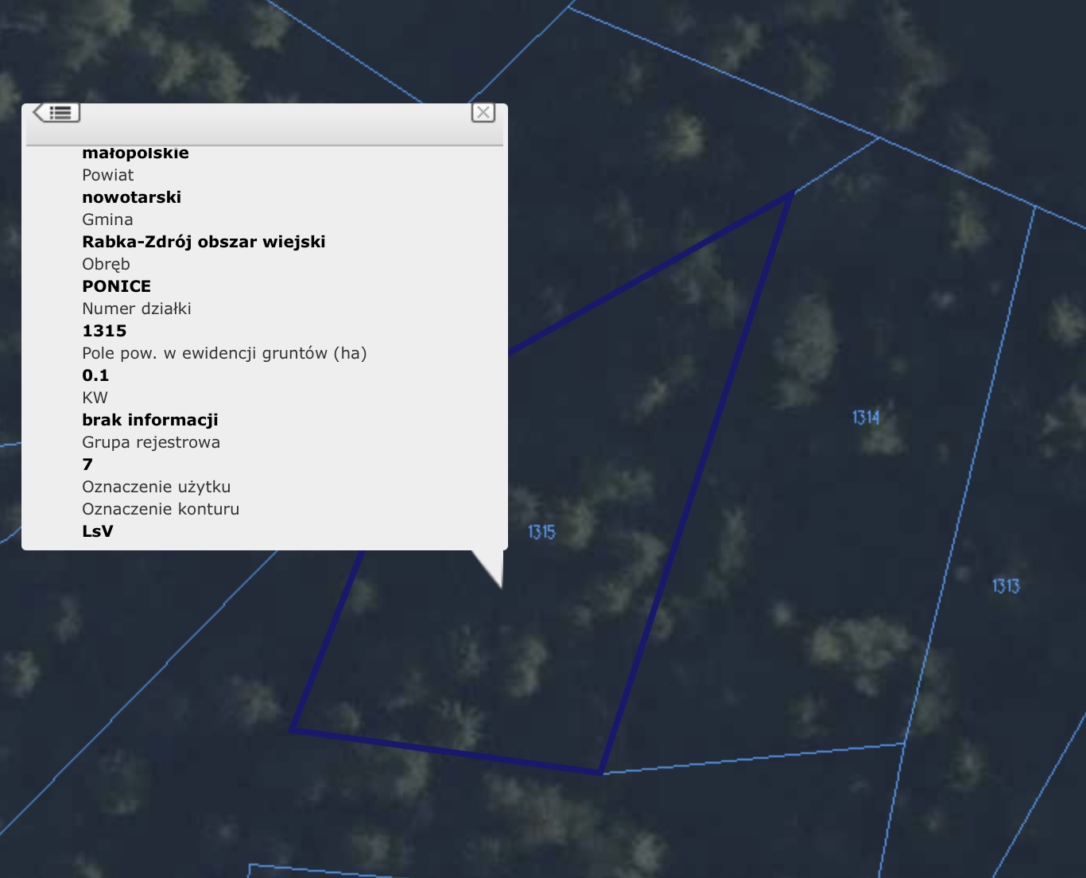Click 'Pole pow. w ewidencji gruntów (ha)' label
The width and height of the screenshot is (1086, 878).
(x=224, y=353)
